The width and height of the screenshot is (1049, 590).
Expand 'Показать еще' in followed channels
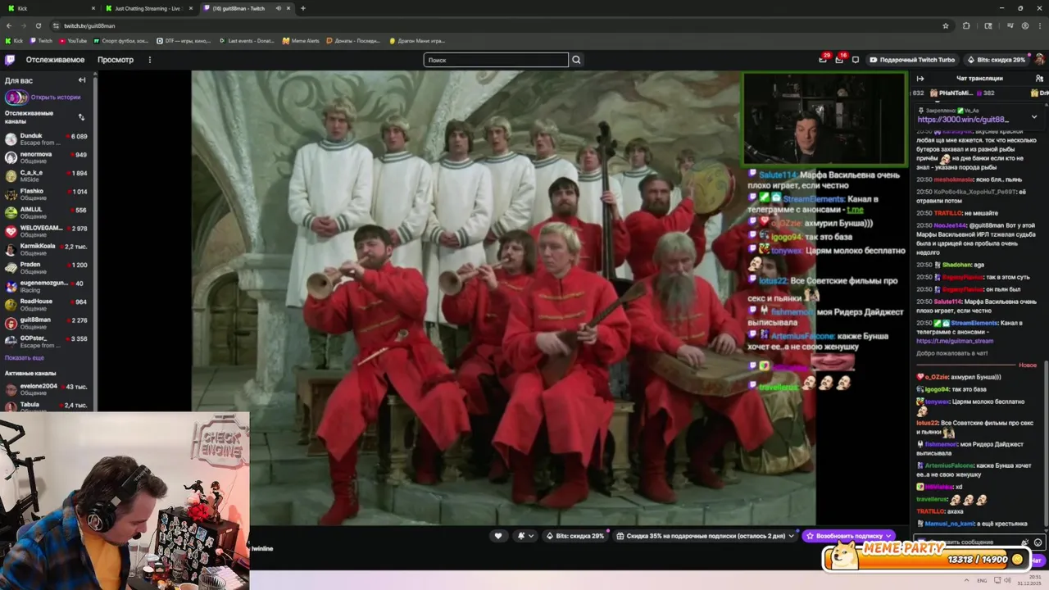click(x=25, y=357)
